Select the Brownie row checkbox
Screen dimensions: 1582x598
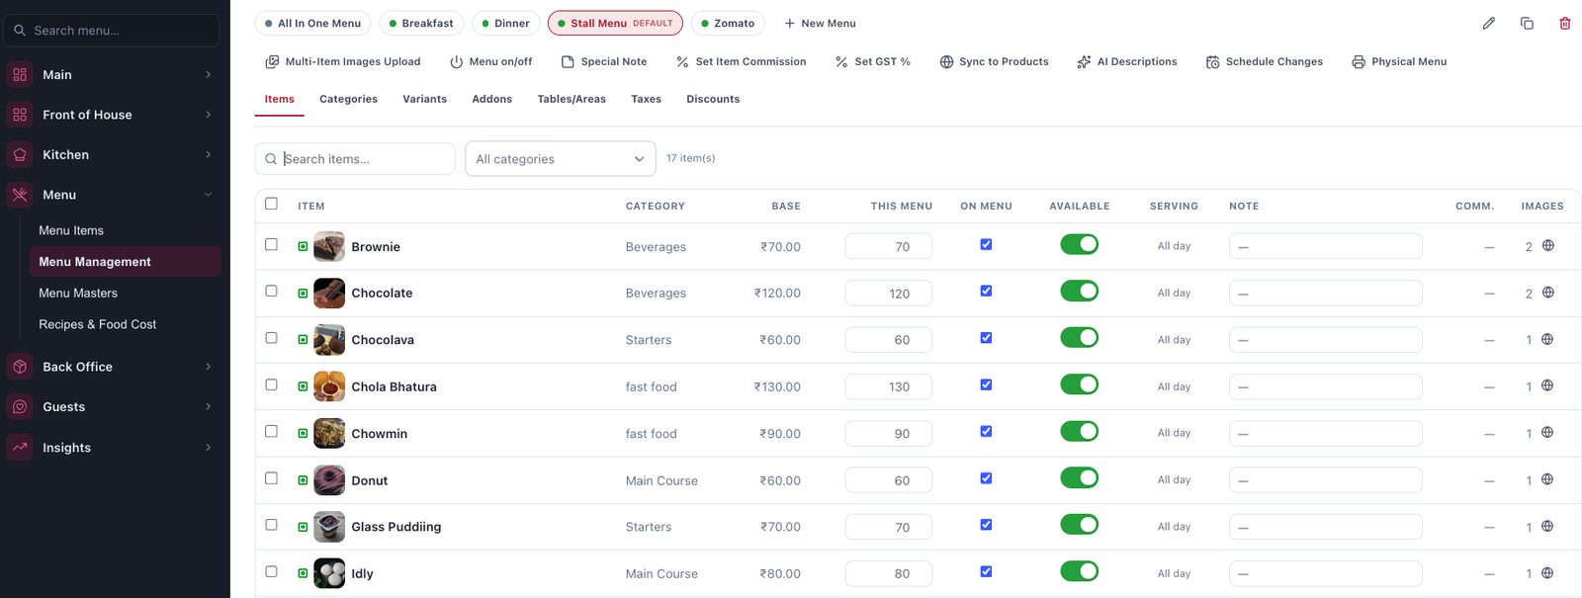[x=271, y=244]
